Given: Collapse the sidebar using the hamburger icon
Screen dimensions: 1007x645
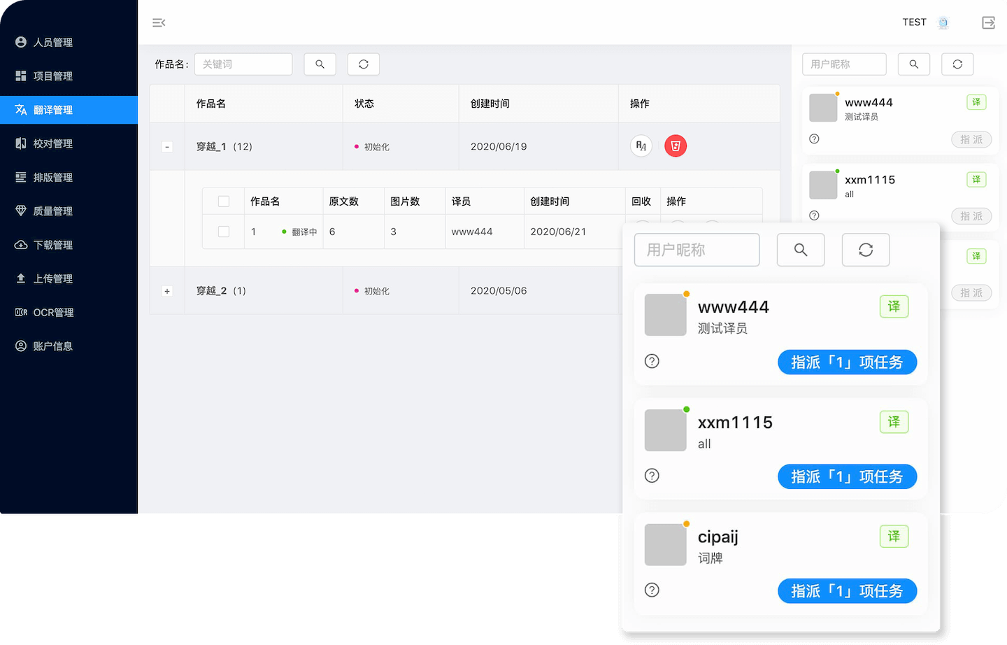Looking at the screenshot, I should point(159,22).
